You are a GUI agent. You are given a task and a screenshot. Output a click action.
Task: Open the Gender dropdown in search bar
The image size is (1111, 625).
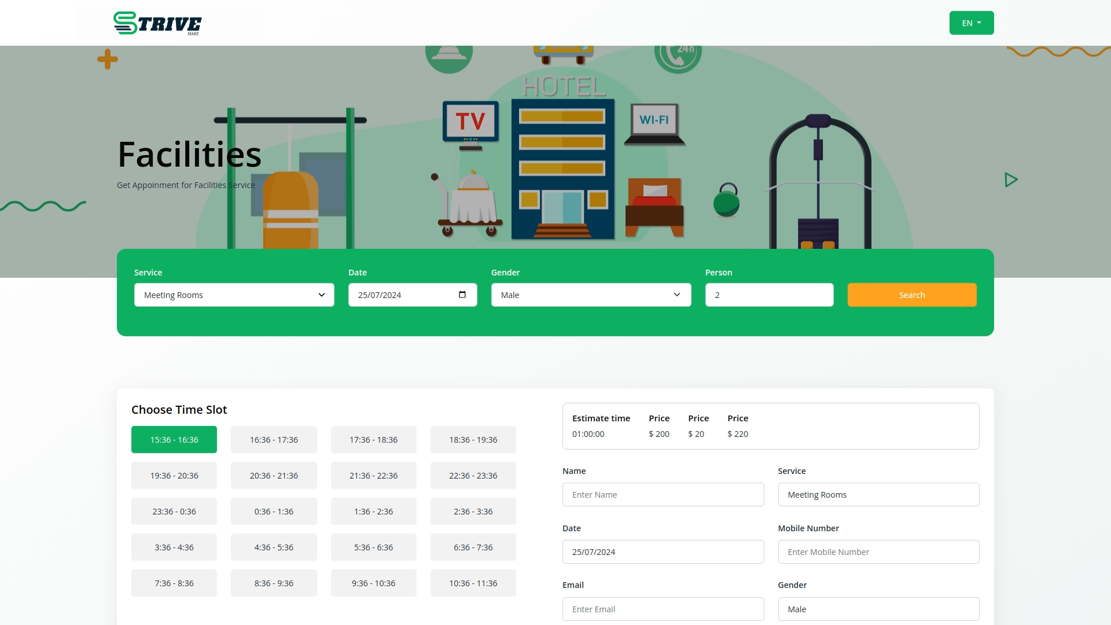pyautogui.click(x=591, y=295)
